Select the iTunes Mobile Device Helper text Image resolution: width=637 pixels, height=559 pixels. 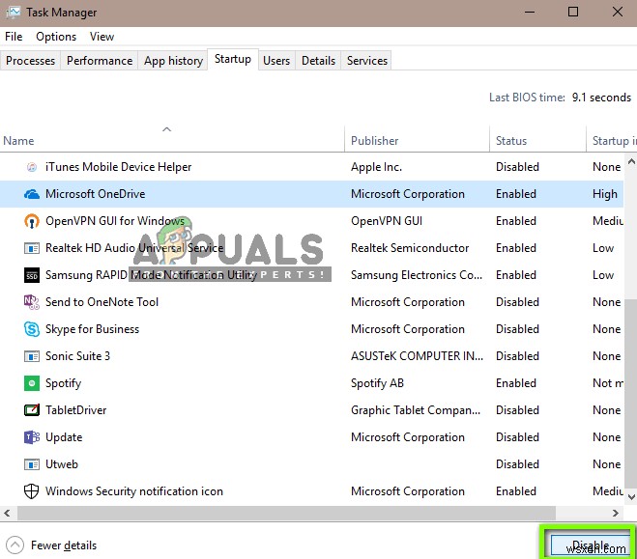pos(118,167)
